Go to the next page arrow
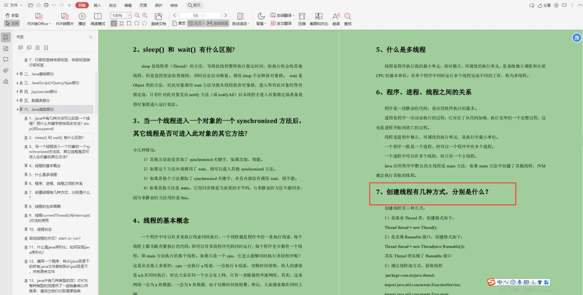The height and width of the screenshot is (295, 583). point(225,15)
